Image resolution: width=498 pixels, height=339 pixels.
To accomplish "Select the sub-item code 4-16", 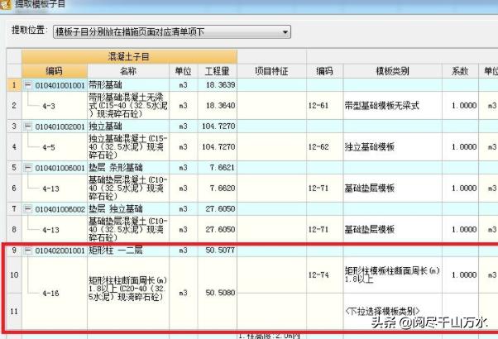I will (50, 293).
